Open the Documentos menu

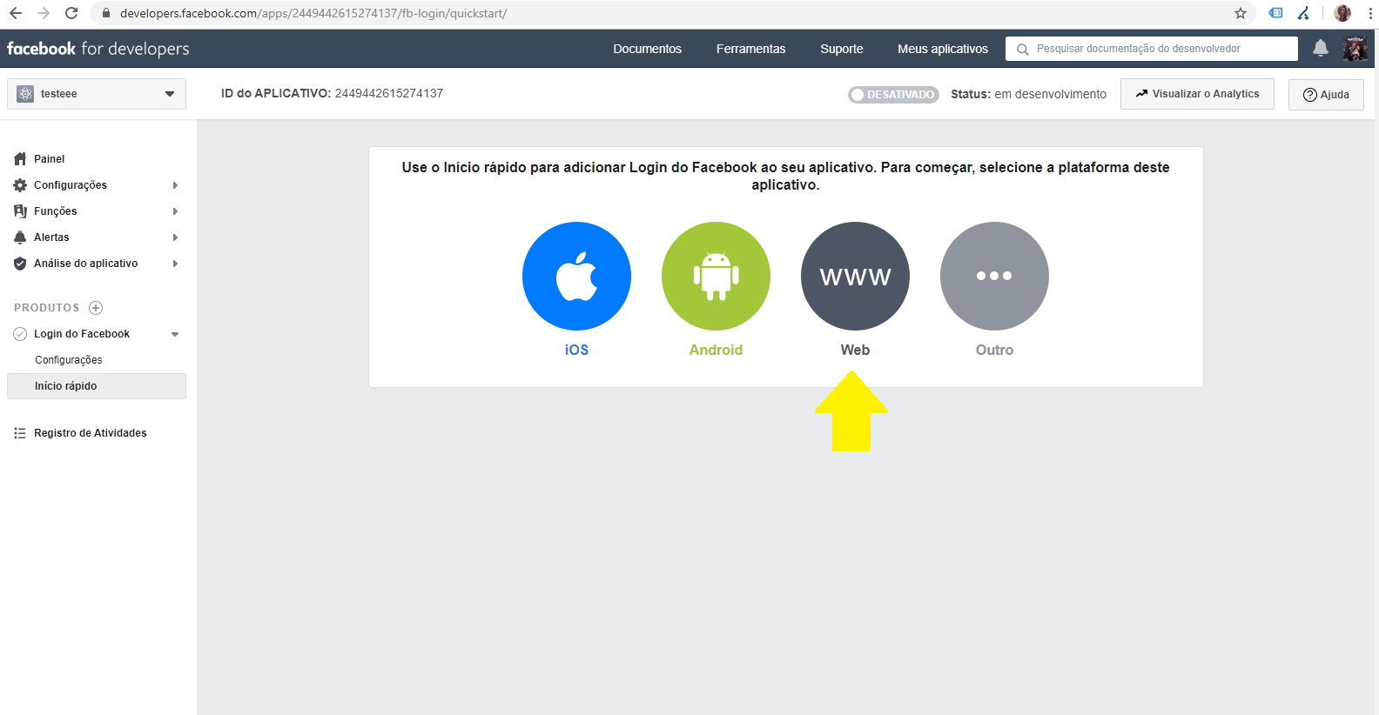[x=647, y=49]
